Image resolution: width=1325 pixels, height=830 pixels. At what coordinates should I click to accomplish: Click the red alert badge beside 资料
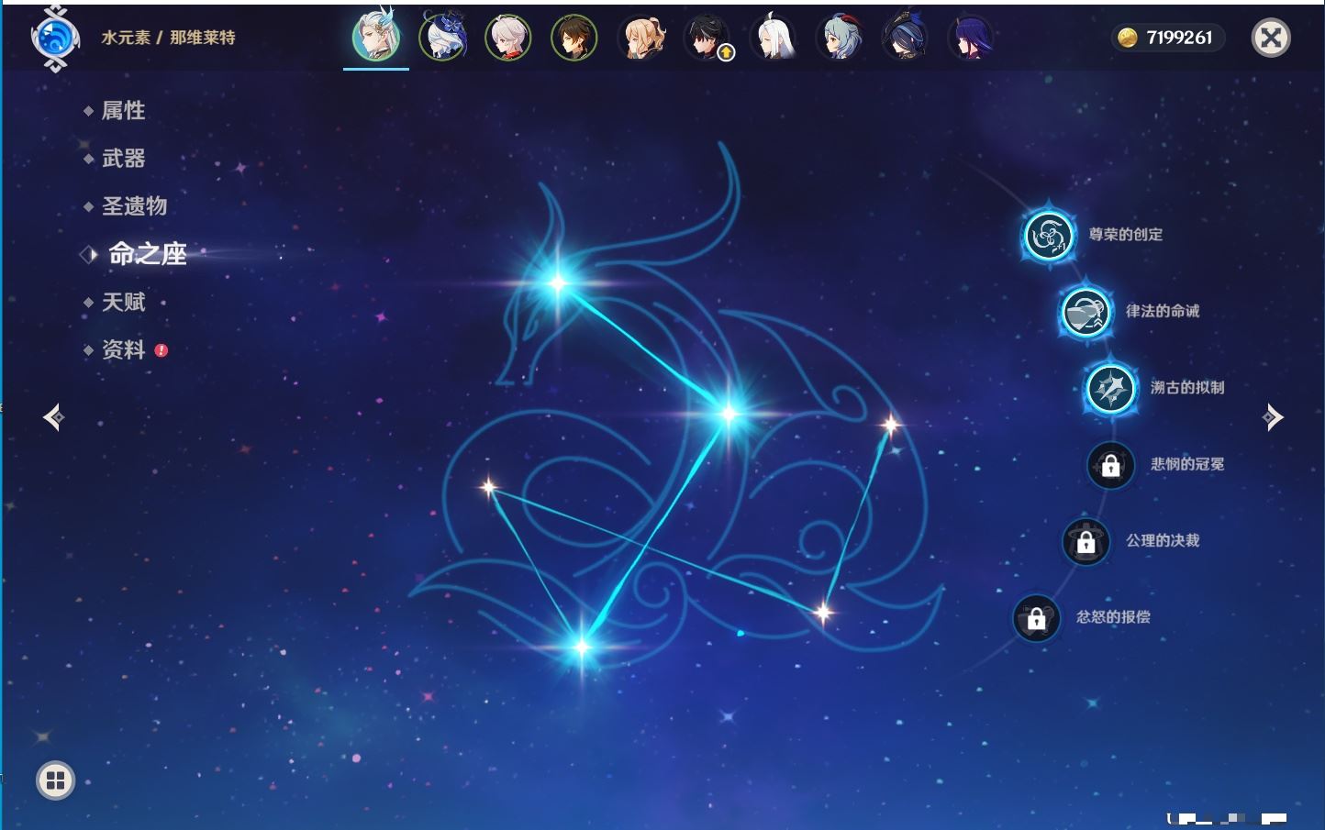tap(161, 350)
